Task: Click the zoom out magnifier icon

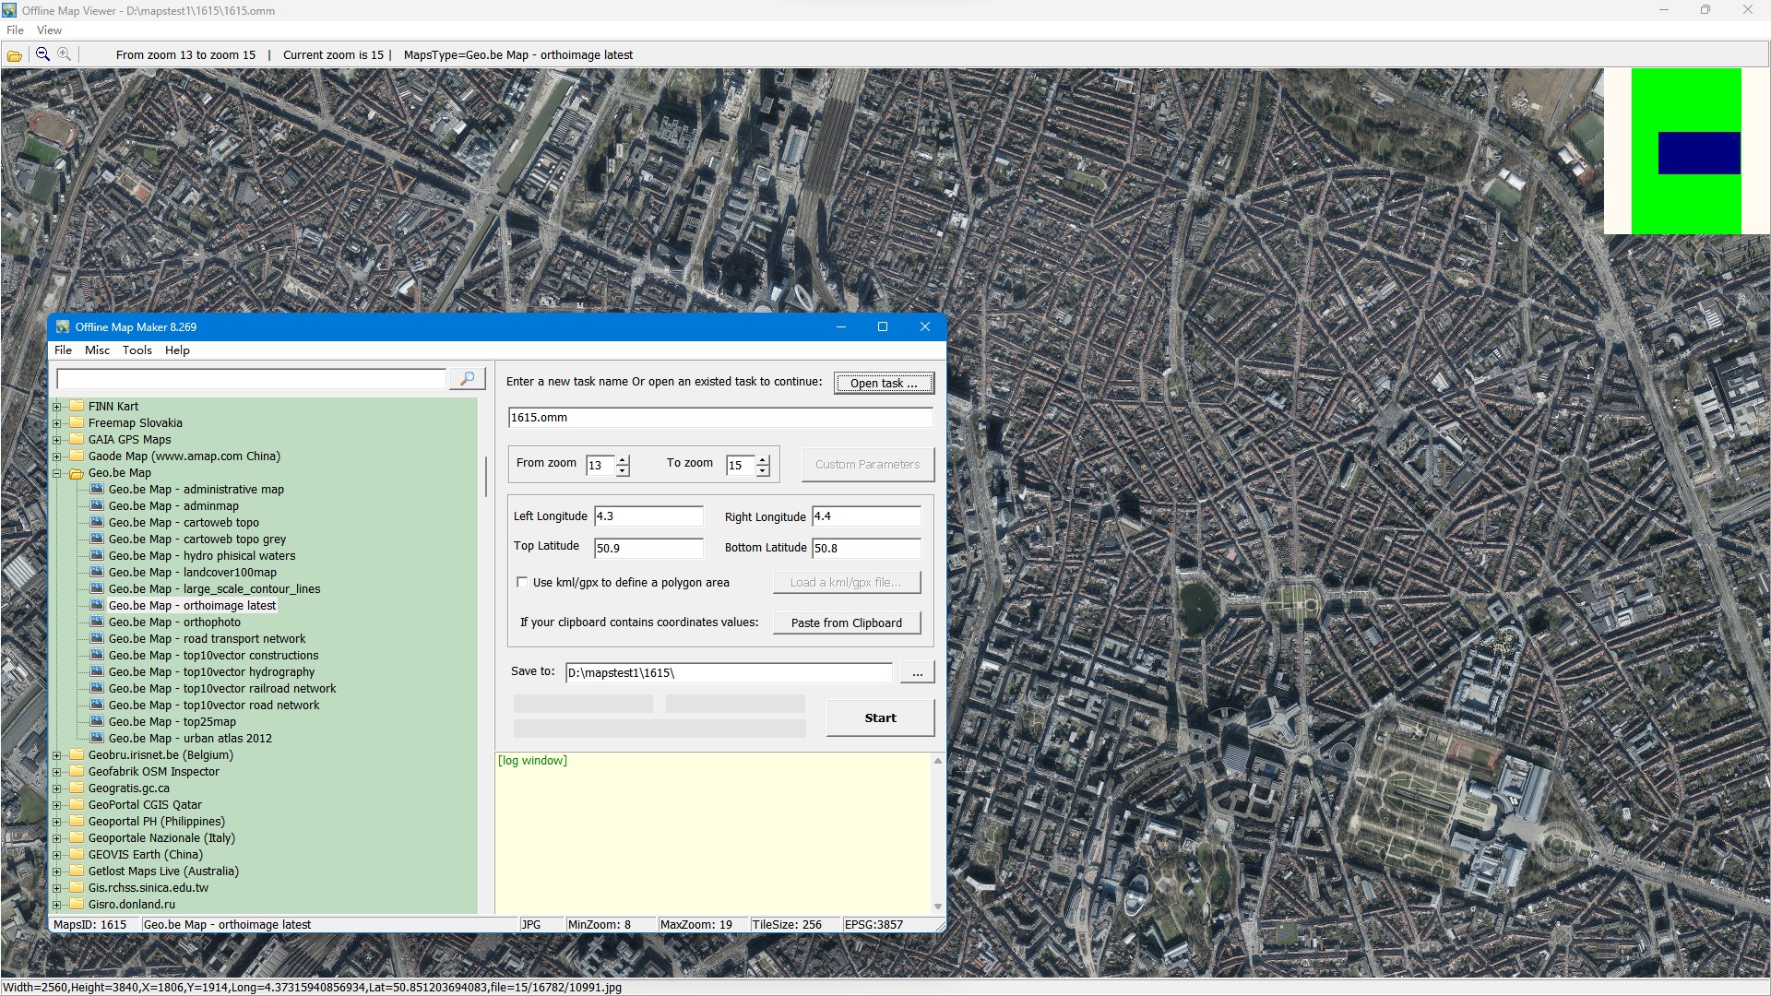Action: pyautogui.click(x=42, y=54)
